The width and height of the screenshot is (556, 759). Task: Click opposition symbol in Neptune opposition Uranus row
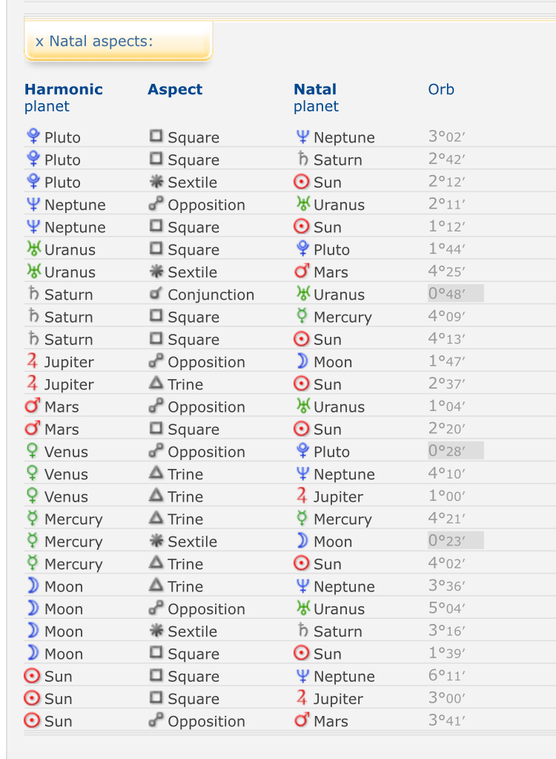pos(156,205)
